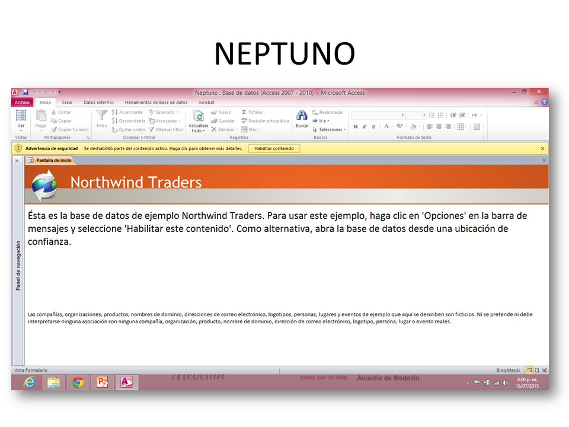Screen dimensions: 569x427
Task: Click the Buscar binoculars icon
Action: pyautogui.click(x=302, y=116)
